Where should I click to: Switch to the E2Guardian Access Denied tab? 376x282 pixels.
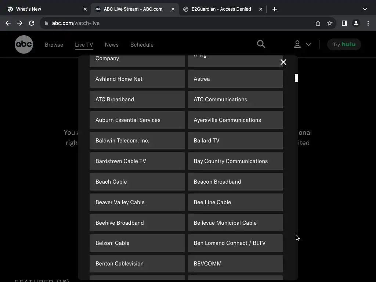(x=221, y=9)
